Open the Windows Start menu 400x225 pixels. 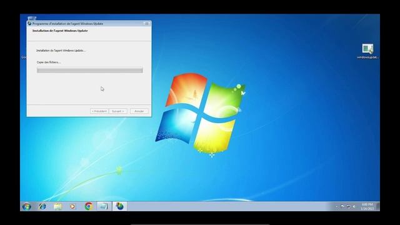click(27, 206)
